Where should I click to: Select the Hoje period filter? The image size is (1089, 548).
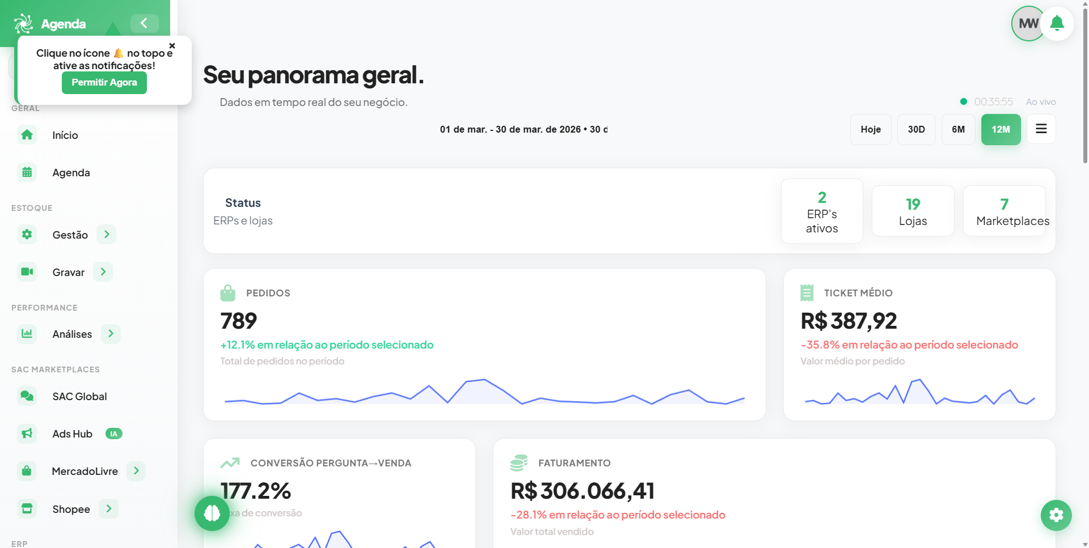click(871, 129)
